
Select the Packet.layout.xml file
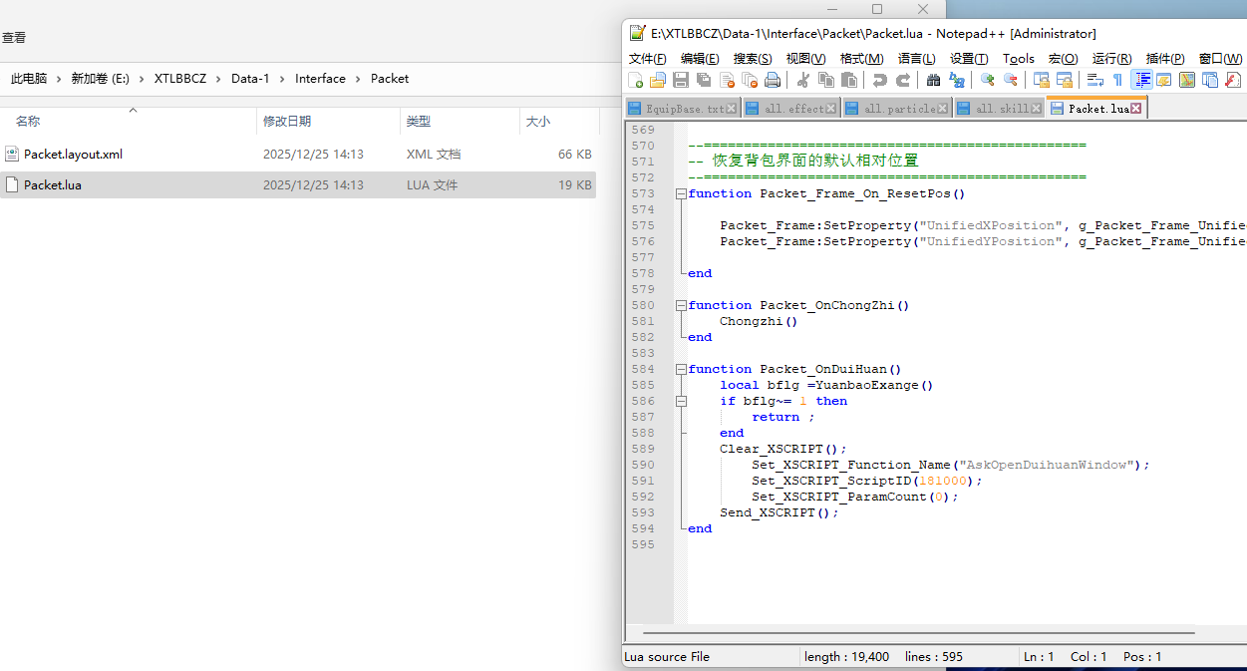click(73, 155)
